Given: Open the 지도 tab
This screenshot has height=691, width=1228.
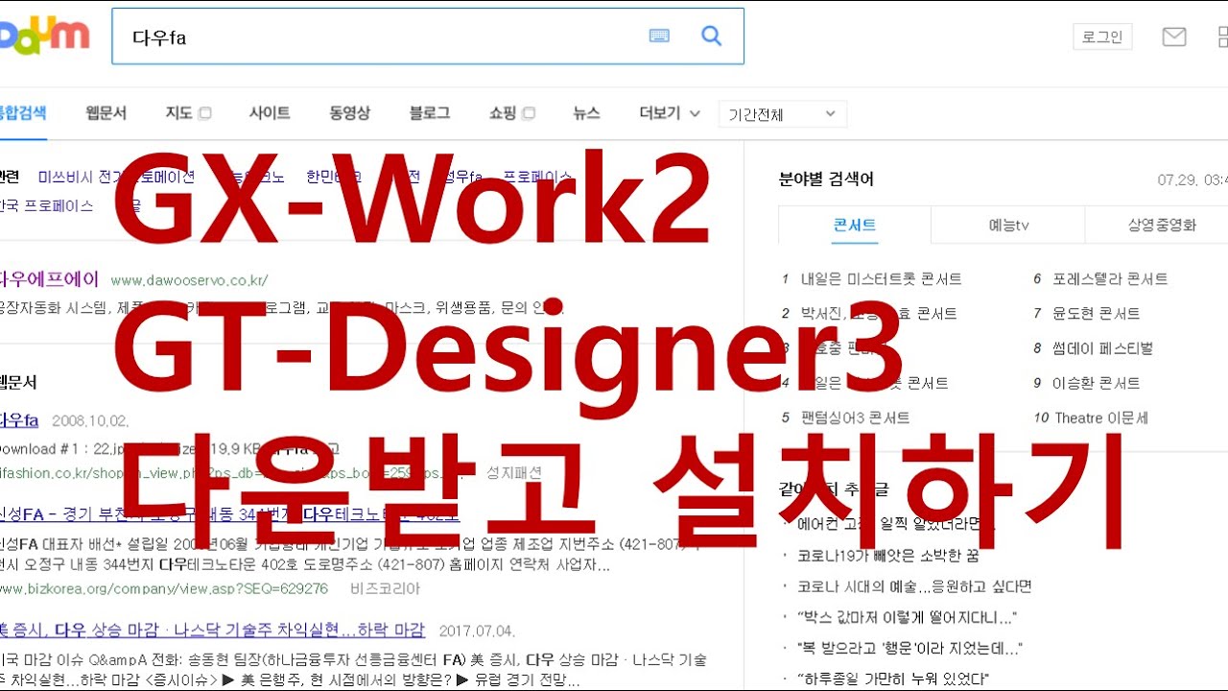Looking at the screenshot, I should pos(178,113).
